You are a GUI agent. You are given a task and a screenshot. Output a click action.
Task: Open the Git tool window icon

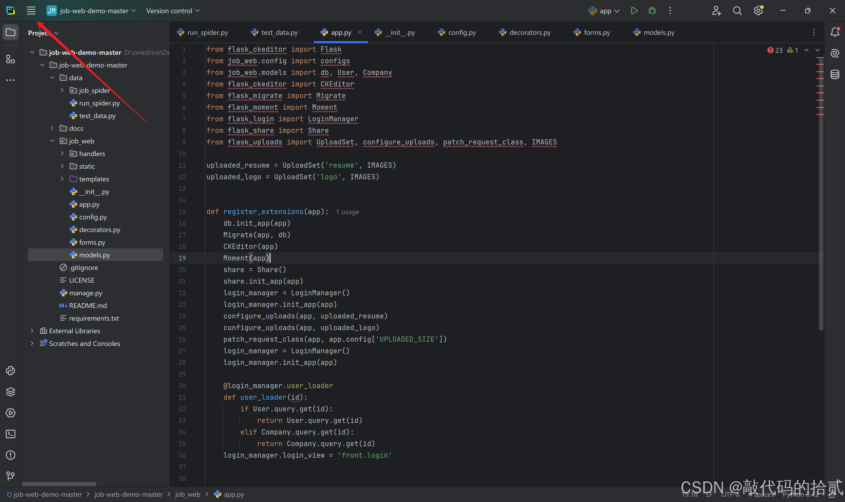11,476
